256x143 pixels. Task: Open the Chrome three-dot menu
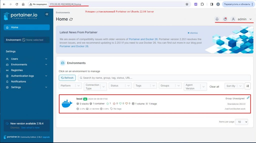(x=252, y=4)
